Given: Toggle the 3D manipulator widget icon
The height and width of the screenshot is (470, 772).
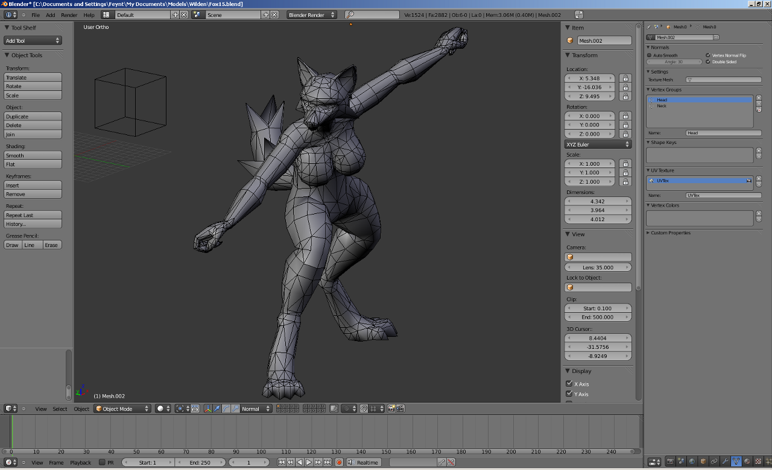Looking at the screenshot, I should pyautogui.click(x=208, y=409).
